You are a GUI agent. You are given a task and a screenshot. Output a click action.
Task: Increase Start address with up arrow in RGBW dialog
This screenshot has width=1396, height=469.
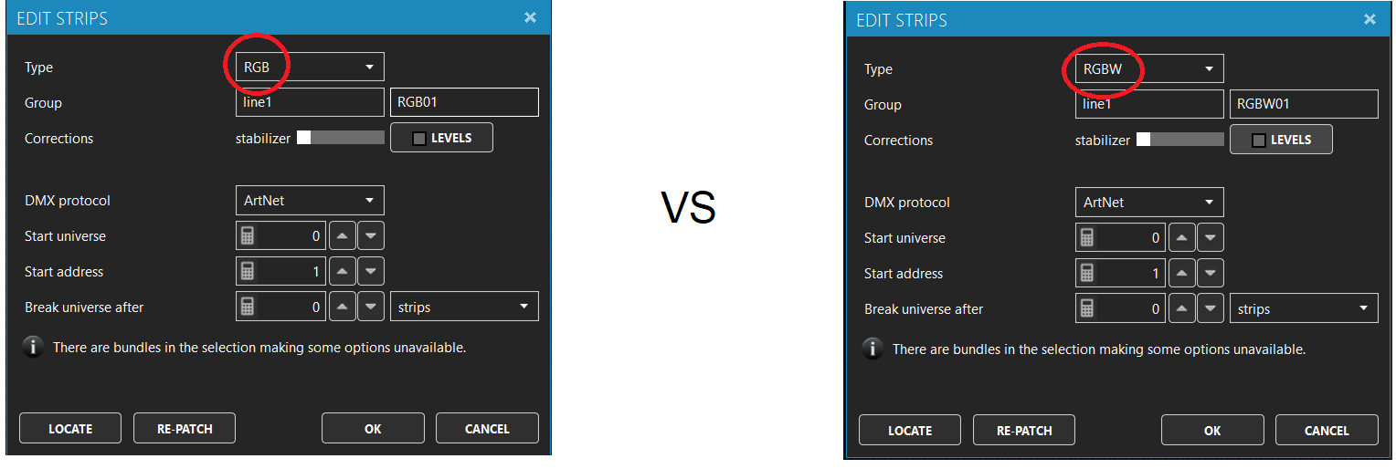click(x=1182, y=273)
